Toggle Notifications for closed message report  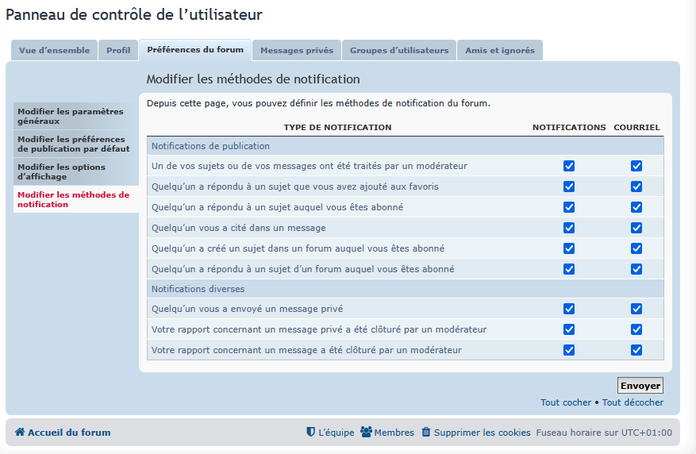pos(568,350)
